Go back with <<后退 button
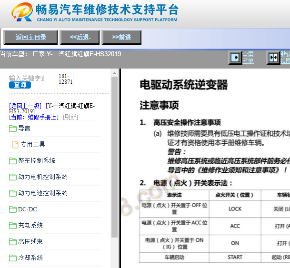Image resolution: width=290 pixels, height=268 pixels. click(80, 38)
